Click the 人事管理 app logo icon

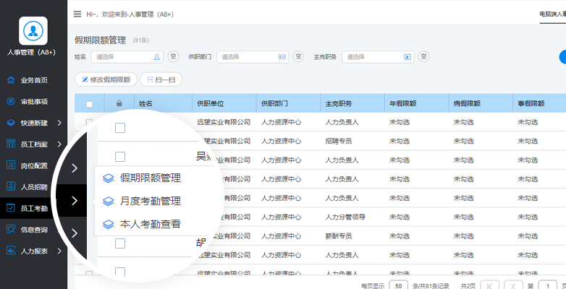[33, 30]
